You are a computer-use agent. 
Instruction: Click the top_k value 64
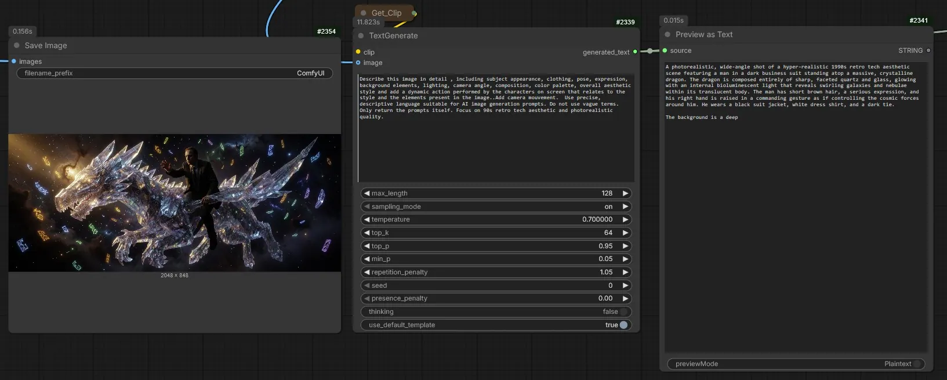click(608, 233)
